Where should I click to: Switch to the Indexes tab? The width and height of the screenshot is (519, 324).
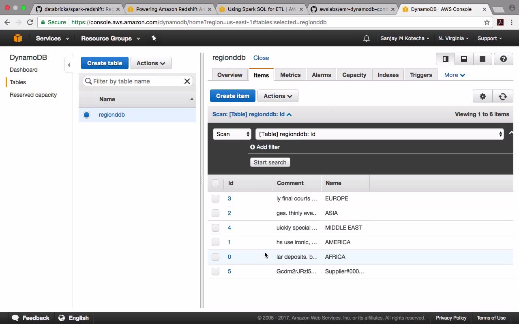[388, 75]
